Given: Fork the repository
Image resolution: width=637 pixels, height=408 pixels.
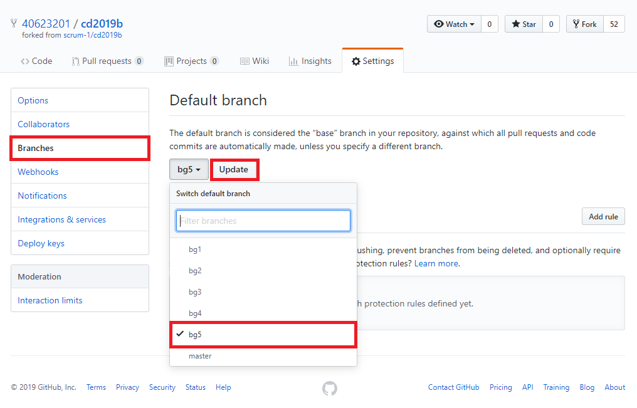Looking at the screenshot, I should point(585,24).
